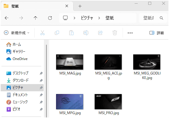Open ホーム in the sidebar
169x118 pixels.
click(x=14, y=45)
